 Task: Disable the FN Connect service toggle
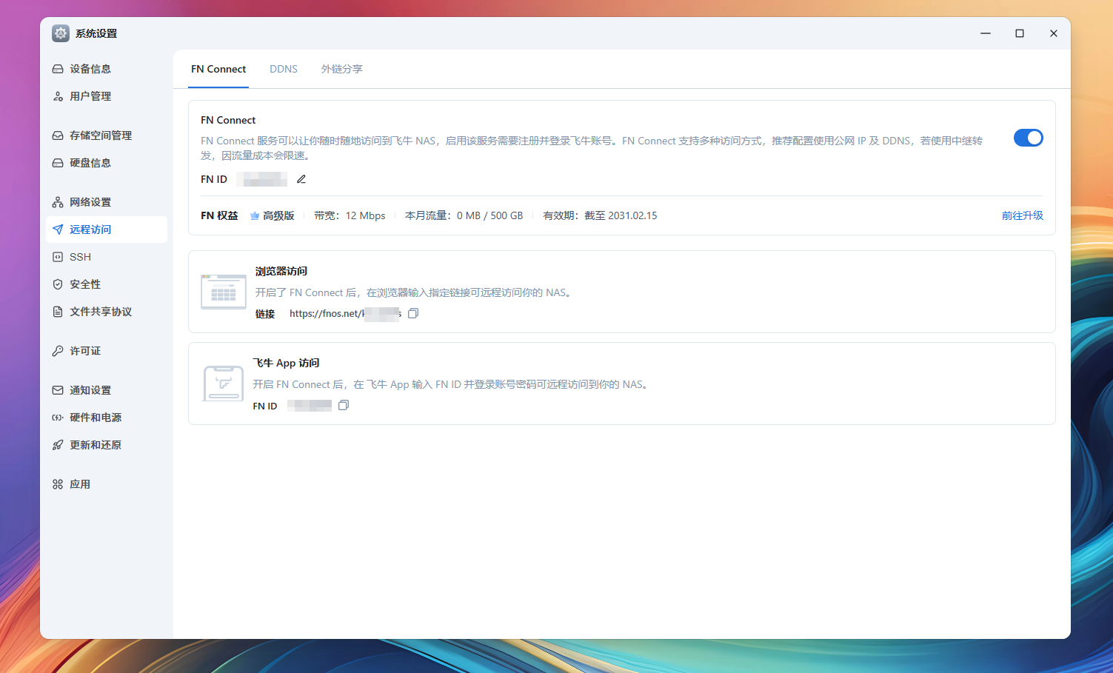click(x=1028, y=138)
